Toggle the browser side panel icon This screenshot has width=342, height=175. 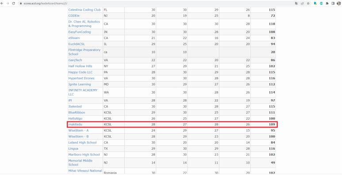click(333, 4)
